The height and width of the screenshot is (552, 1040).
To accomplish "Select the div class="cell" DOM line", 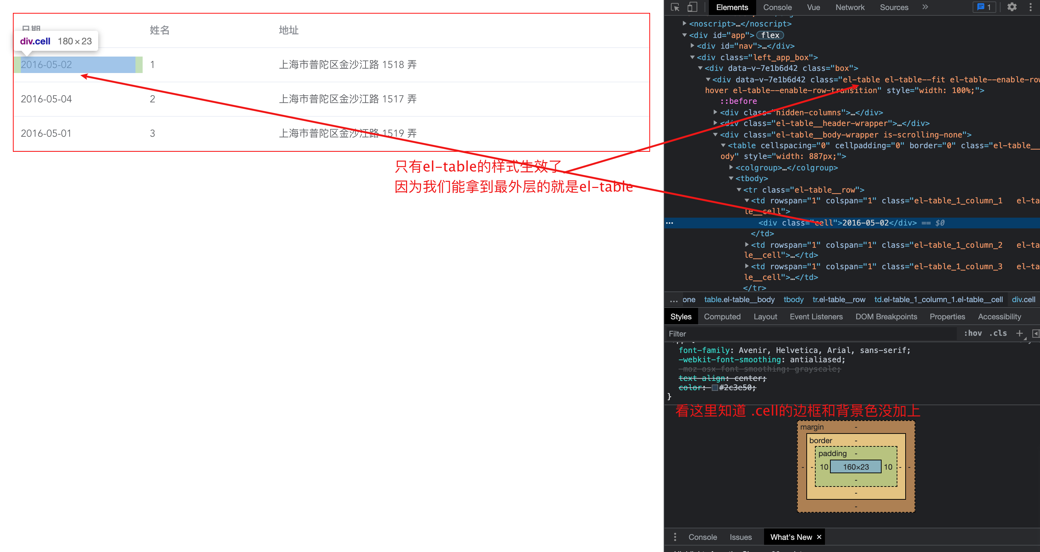I will (852, 223).
